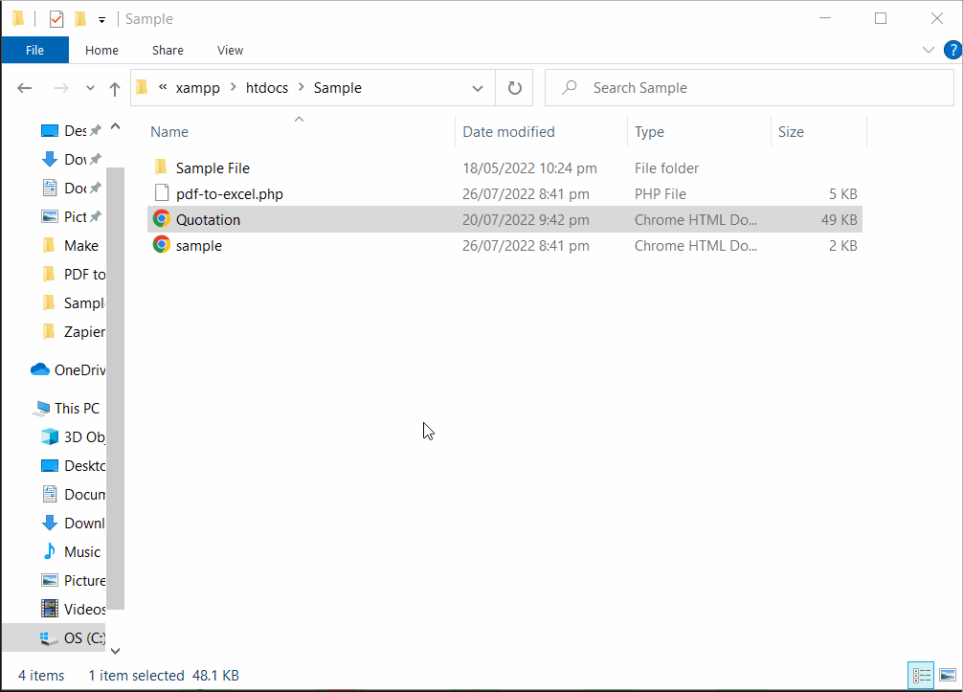Open Downloads under This PC
Viewport: 963px width, 692px height.
(x=73, y=524)
